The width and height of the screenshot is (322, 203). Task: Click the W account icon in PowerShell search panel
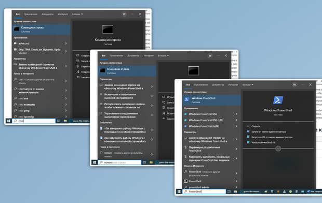pyautogui.click(x=294, y=85)
